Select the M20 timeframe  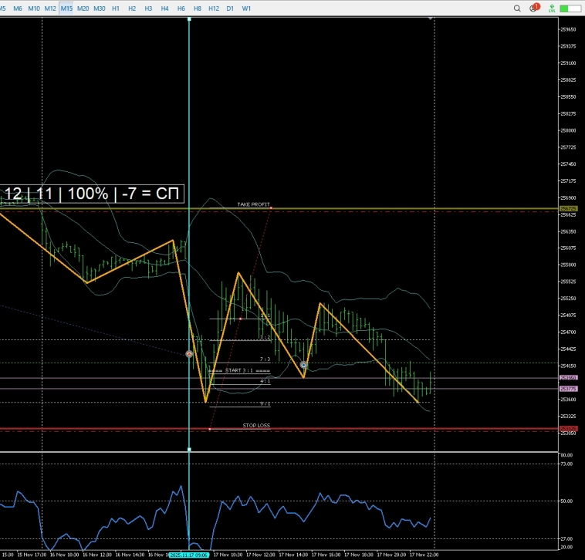(83, 8)
